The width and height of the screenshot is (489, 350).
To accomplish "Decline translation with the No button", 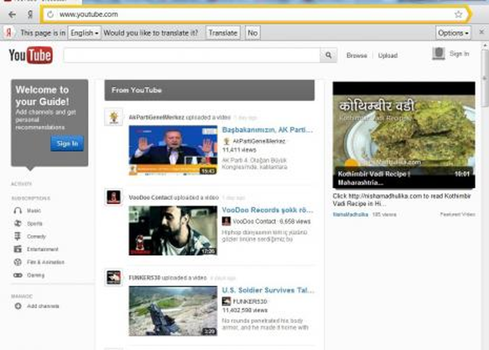I will coord(253,33).
